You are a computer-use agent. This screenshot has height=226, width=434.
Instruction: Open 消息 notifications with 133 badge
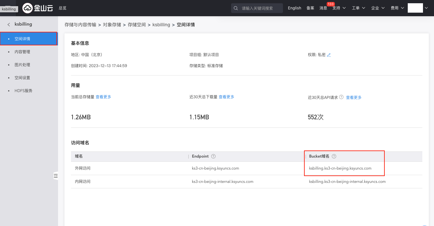coord(323,8)
